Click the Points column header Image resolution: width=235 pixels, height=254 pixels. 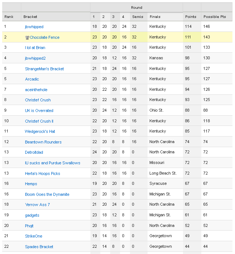(191, 17)
